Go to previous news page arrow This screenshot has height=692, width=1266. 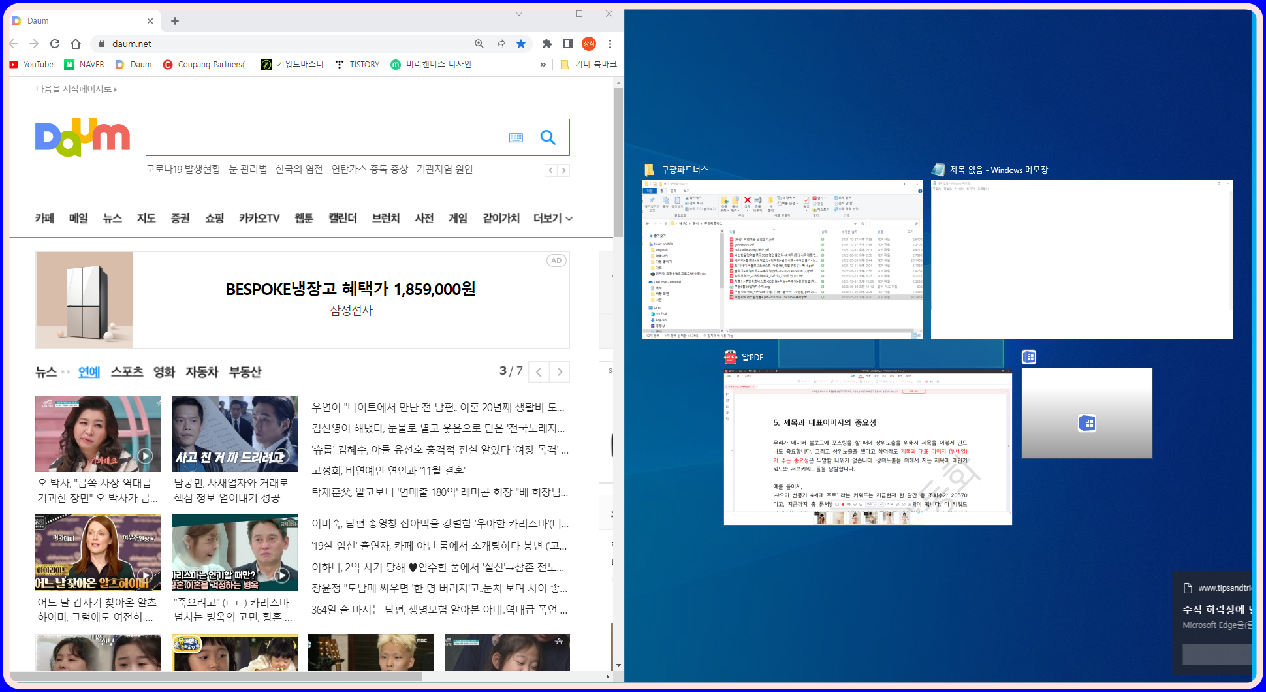pos(539,372)
